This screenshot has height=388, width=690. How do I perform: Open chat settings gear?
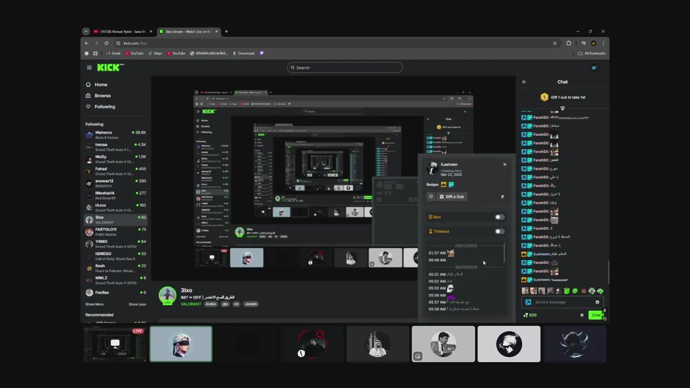tap(582, 315)
